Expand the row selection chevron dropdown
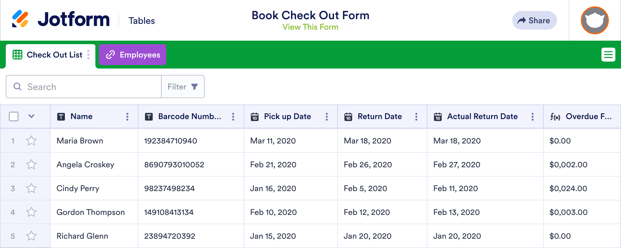 click(31, 116)
